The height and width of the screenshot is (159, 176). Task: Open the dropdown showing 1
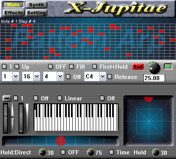click(11, 76)
